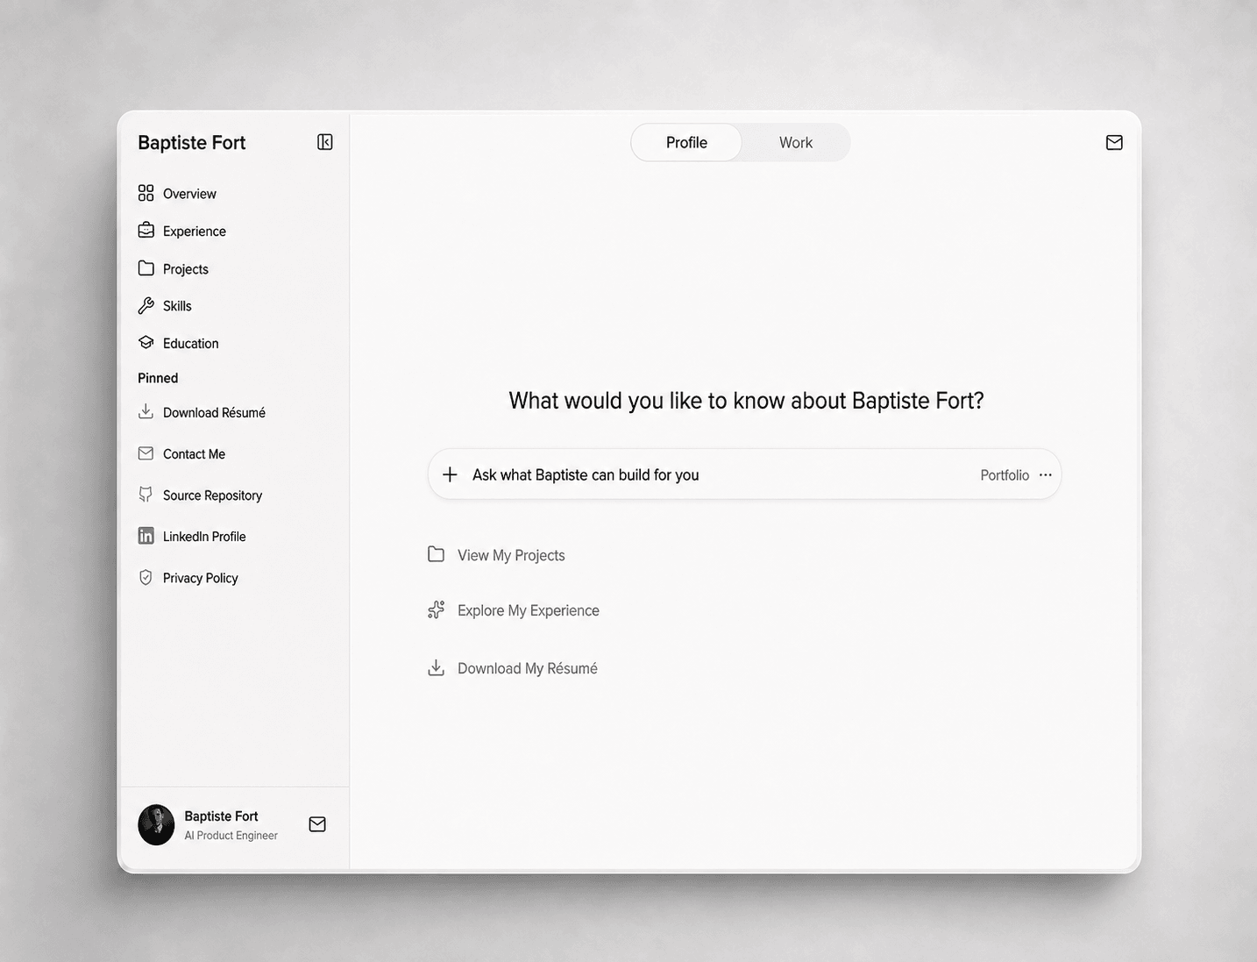The height and width of the screenshot is (962, 1257).
Task: Click the shield icon for Privacy Policy
Action: (146, 577)
